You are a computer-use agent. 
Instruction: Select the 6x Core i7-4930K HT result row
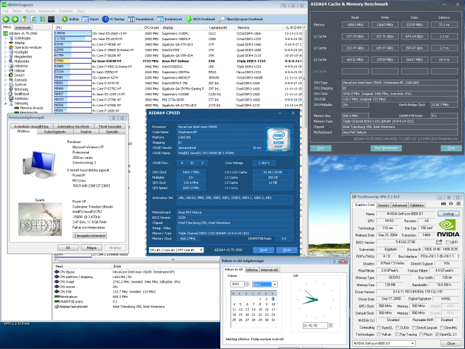pyautogui.click(x=178, y=45)
